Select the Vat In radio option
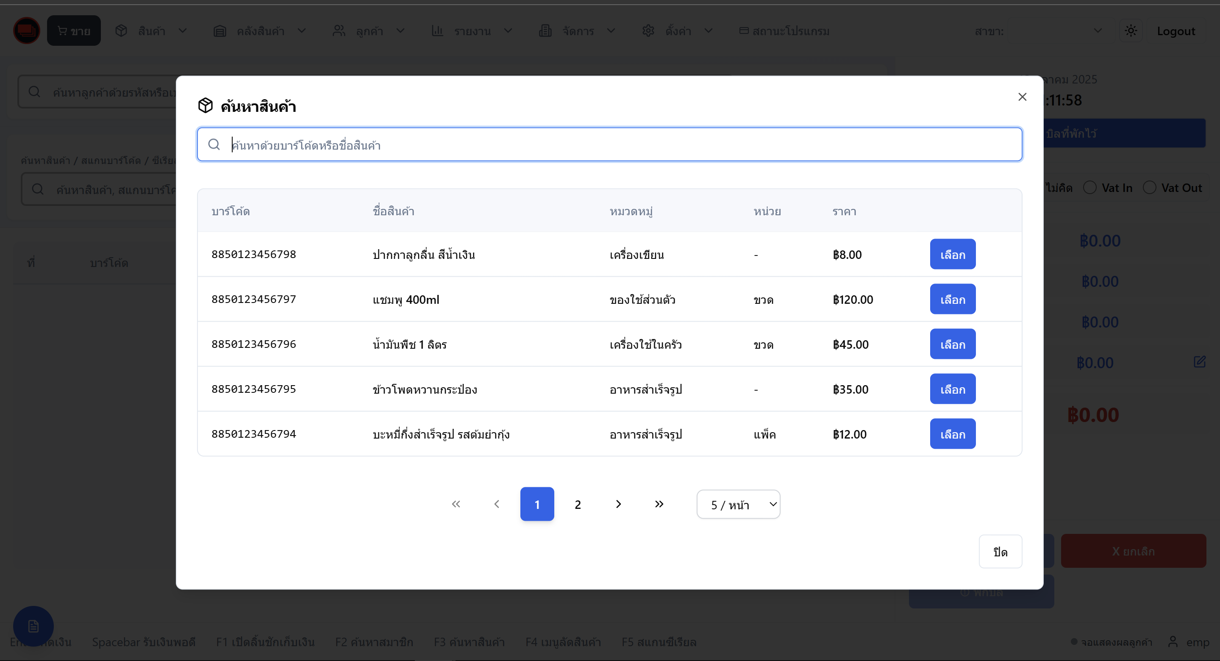Image resolution: width=1220 pixels, height=661 pixels. click(x=1090, y=188)
